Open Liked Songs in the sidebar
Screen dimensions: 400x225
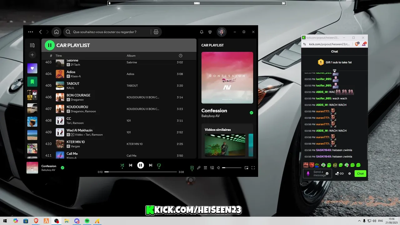pos(32,68)
